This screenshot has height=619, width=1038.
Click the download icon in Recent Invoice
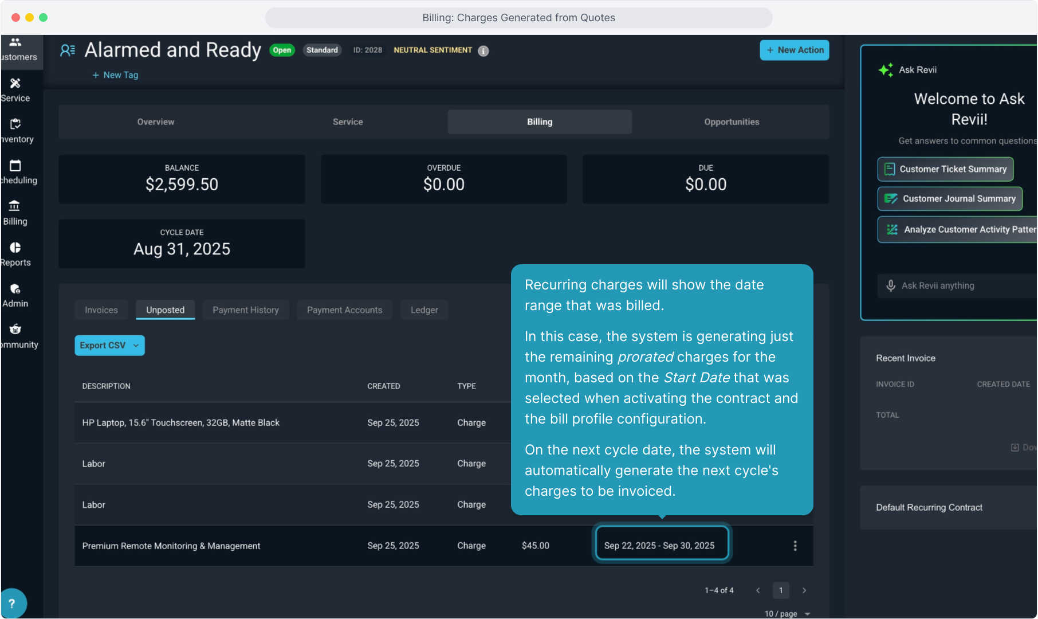(x=1015, y=447)
